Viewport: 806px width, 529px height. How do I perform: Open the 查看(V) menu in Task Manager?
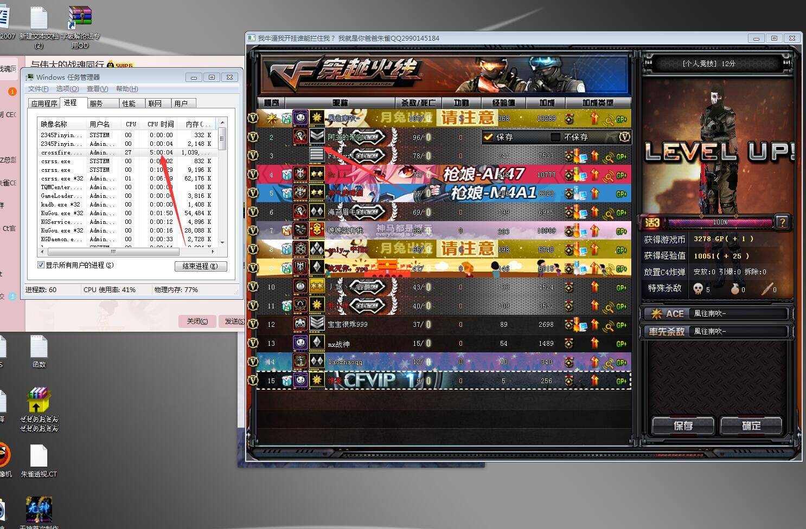coord(97,89)
